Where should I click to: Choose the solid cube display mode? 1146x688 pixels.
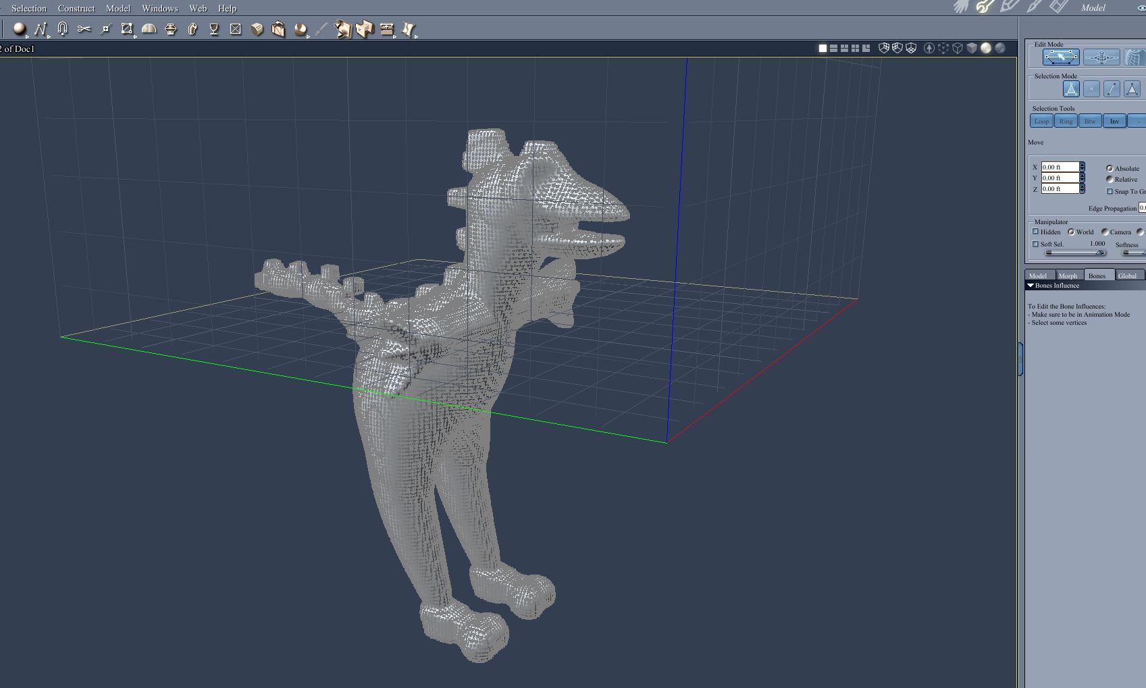[x=972, y=48]
